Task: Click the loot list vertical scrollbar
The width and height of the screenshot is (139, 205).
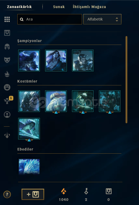Action: coord(126,80)
